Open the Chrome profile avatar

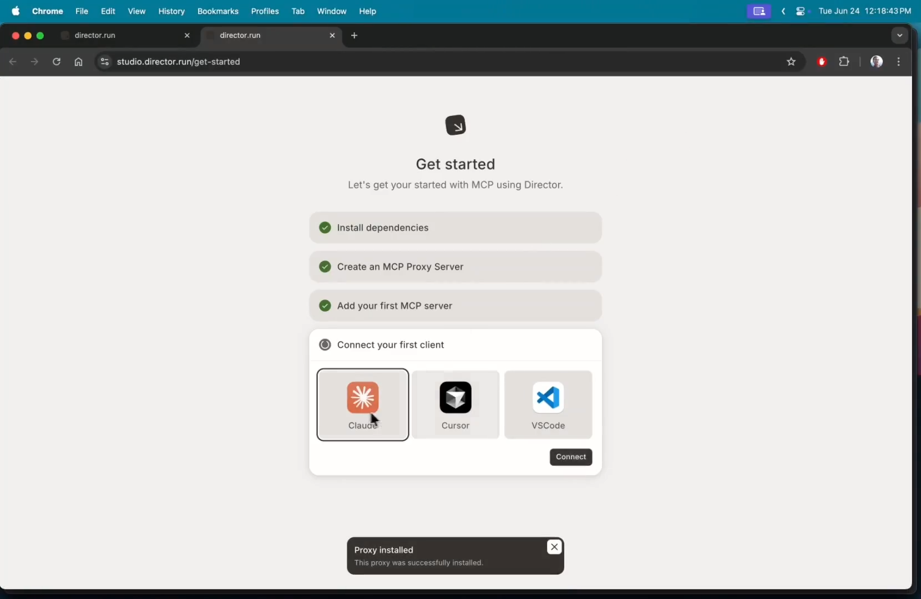[x=877, y=62]
